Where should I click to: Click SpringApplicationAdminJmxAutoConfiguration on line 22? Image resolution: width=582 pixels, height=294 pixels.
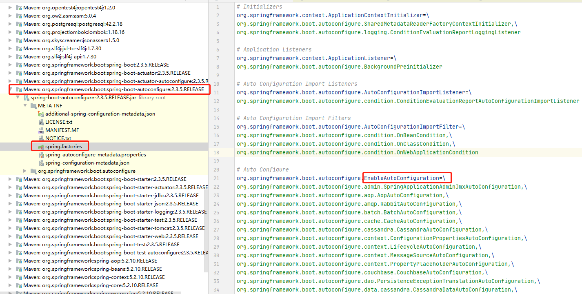click(452, 187)
